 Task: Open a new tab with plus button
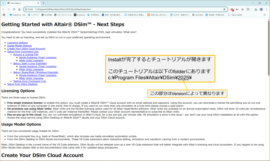coord(44,3)
